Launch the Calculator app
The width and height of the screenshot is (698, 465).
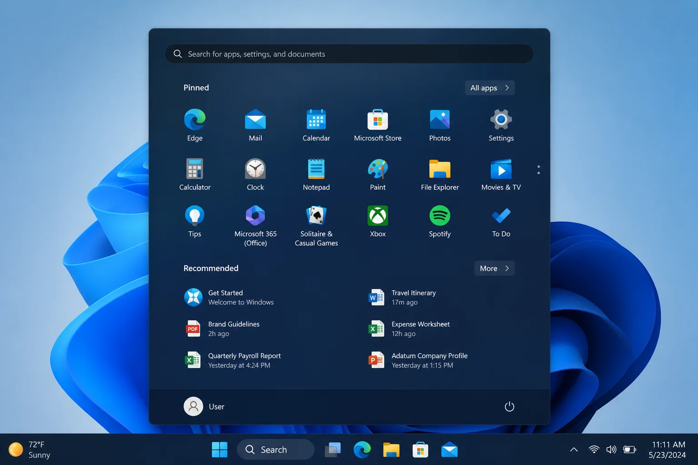(194, 174)
